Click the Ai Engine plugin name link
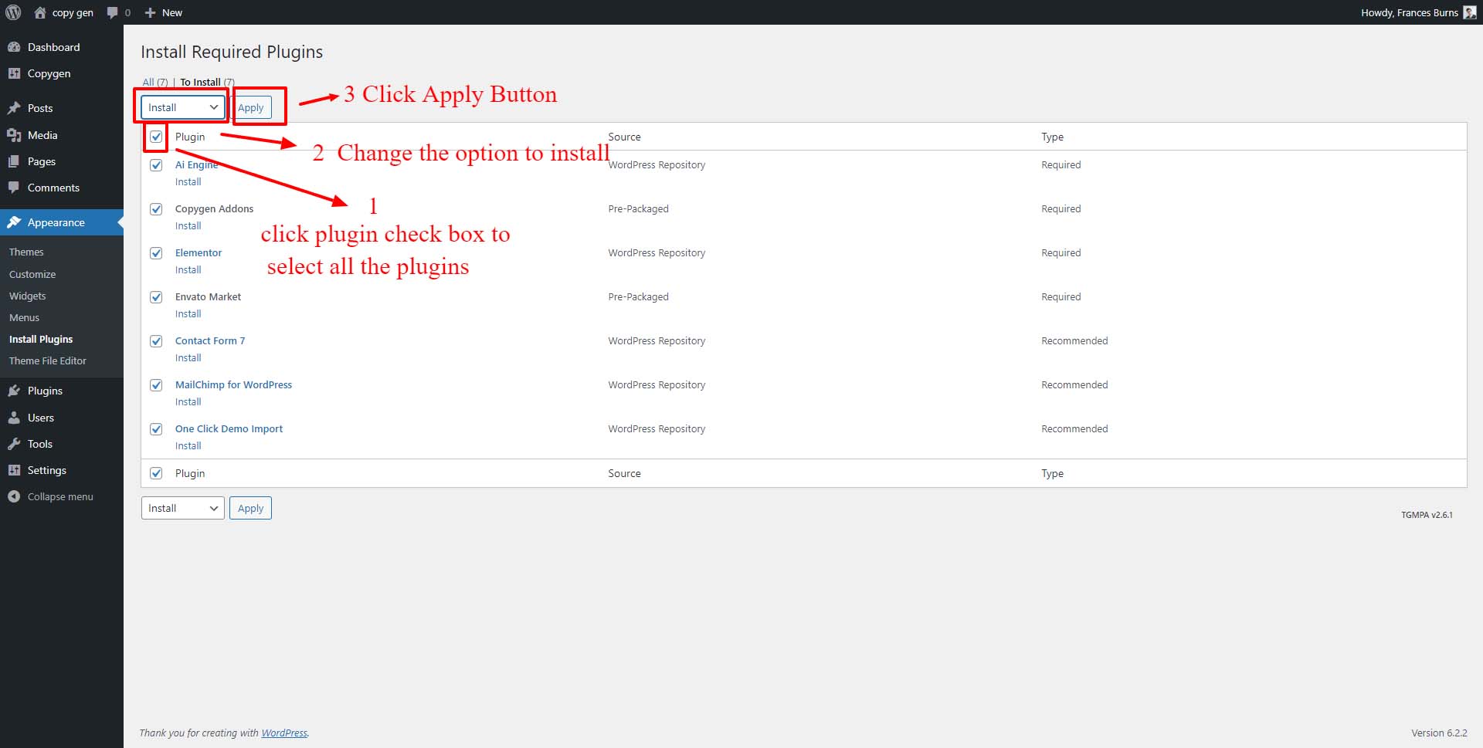This screenshot has width=1483, height=748. [x=196, y=164]
